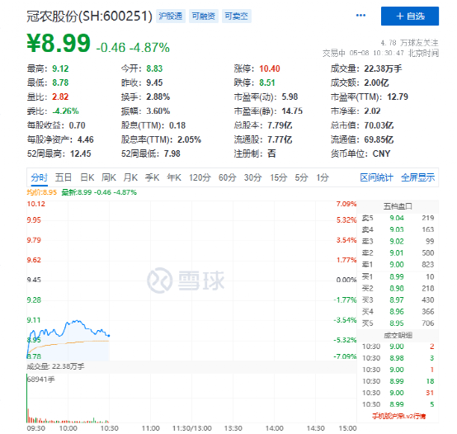Click the intraday price line endpoint dot
Image resolution: width=457 pixels, height=434 pixels.
(x=109, y=336)
